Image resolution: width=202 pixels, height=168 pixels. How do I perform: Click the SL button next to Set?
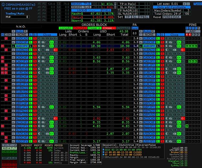tap(135, 17)
